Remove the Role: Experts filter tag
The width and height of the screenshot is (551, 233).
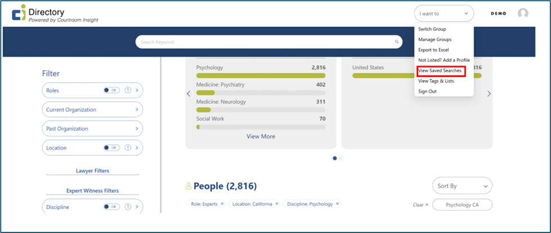tap(222, 204)
